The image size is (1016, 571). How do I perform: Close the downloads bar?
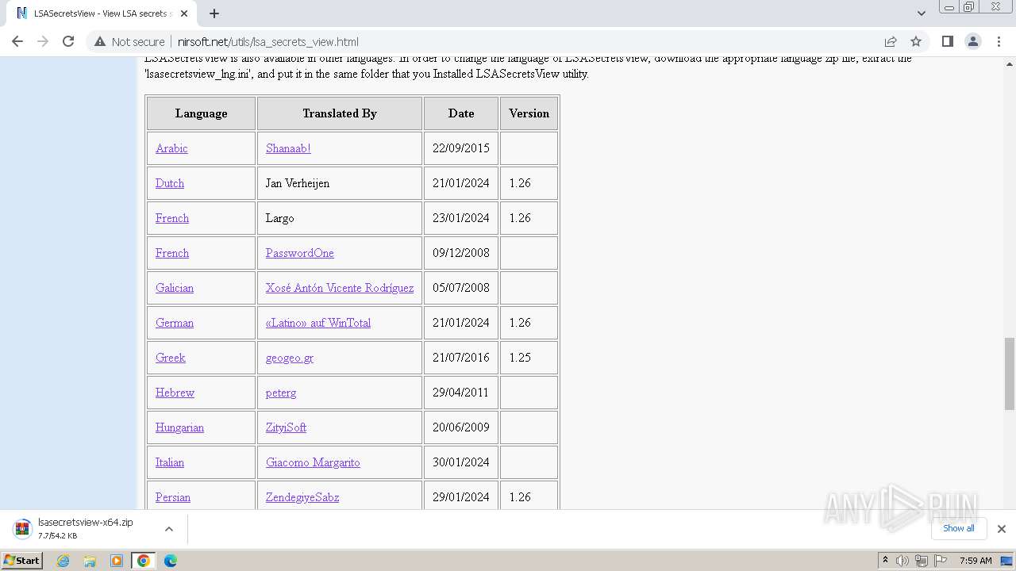coord(1001,529)
